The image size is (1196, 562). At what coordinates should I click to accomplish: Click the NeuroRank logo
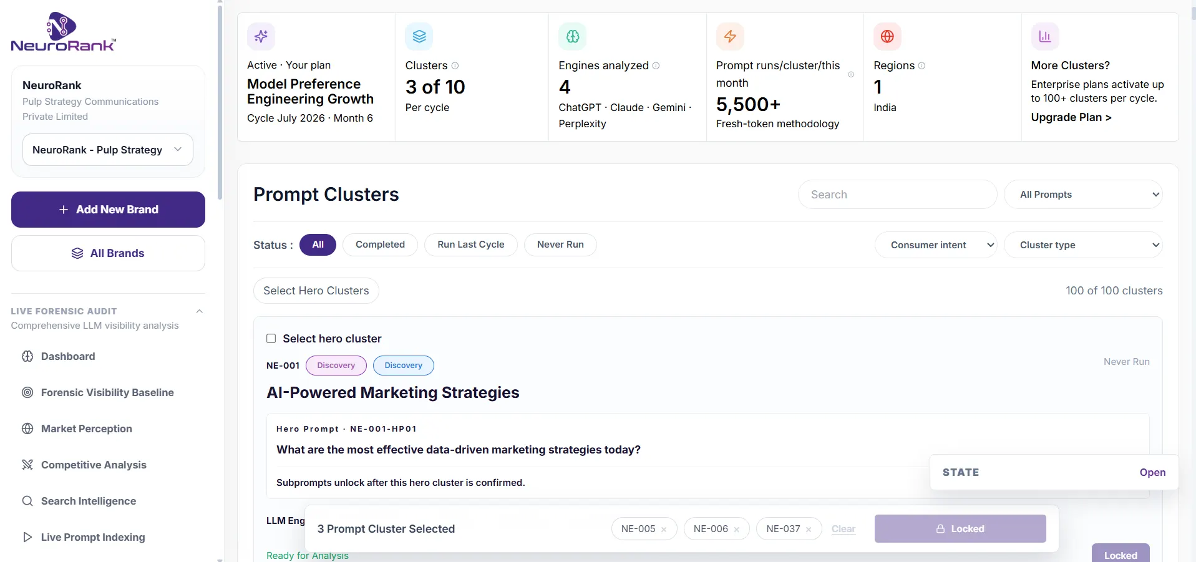63,32
